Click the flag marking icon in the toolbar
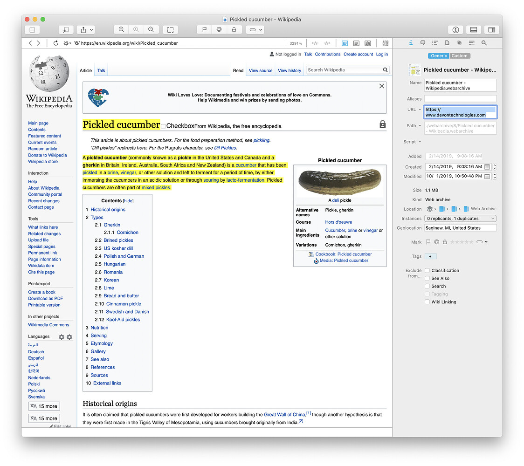Image resolution: width=524 pixels, height=466 pixels. [204, 29]
